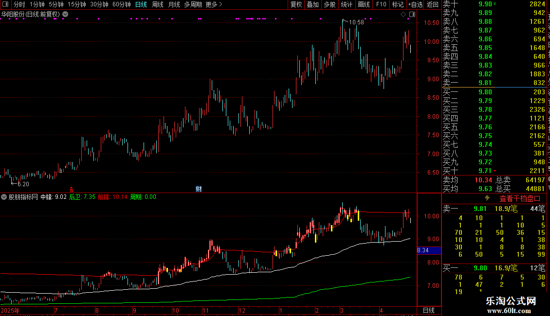Switch to the 1分钟 period tab
550x316 pixels.
[37, 4]
